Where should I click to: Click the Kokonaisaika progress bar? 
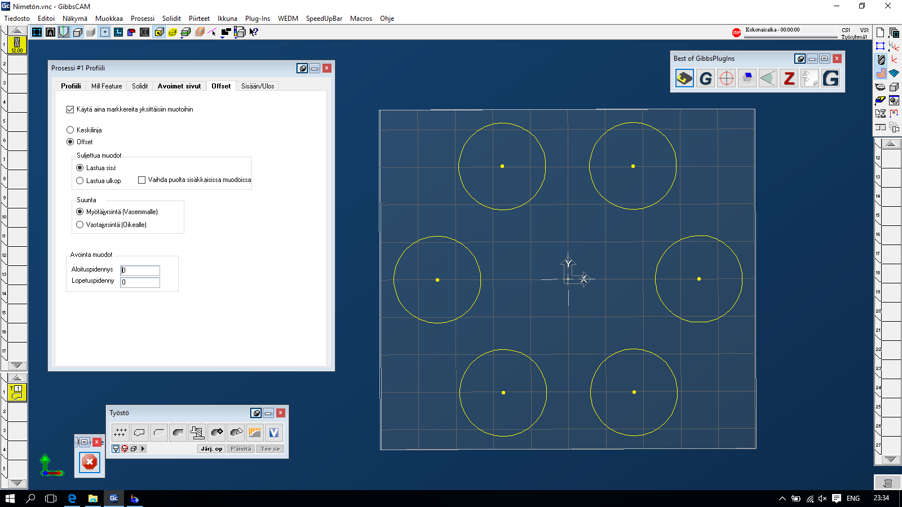click(791, 37)
